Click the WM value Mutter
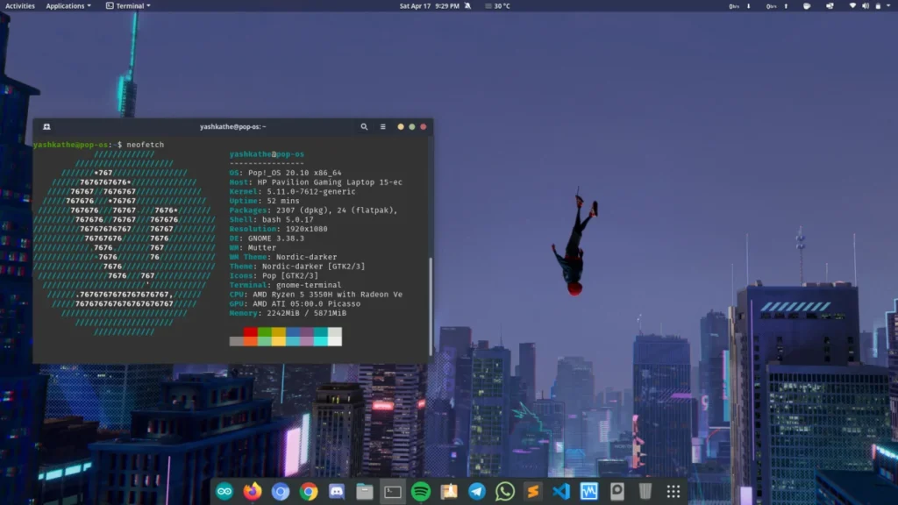 coord(261,248)
